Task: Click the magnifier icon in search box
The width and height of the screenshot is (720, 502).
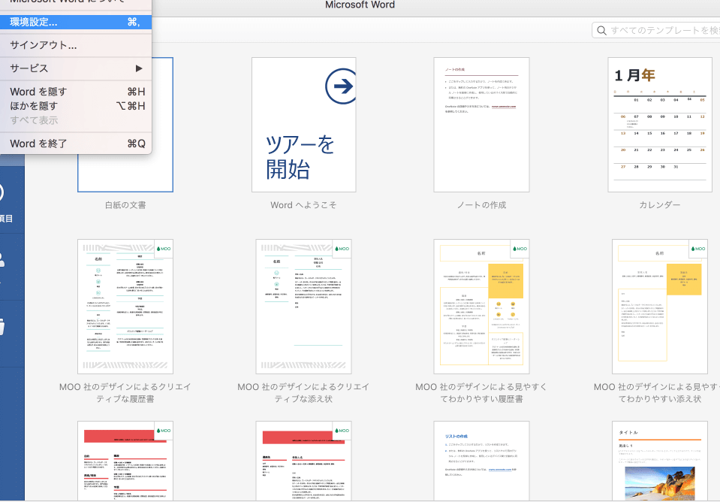Action: 601,30
